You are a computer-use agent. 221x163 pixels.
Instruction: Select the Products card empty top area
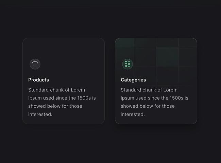tap(64, 48)
